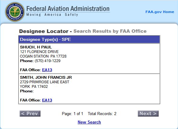Click COGAN STATION PA 17728 line

click(43, 56)
